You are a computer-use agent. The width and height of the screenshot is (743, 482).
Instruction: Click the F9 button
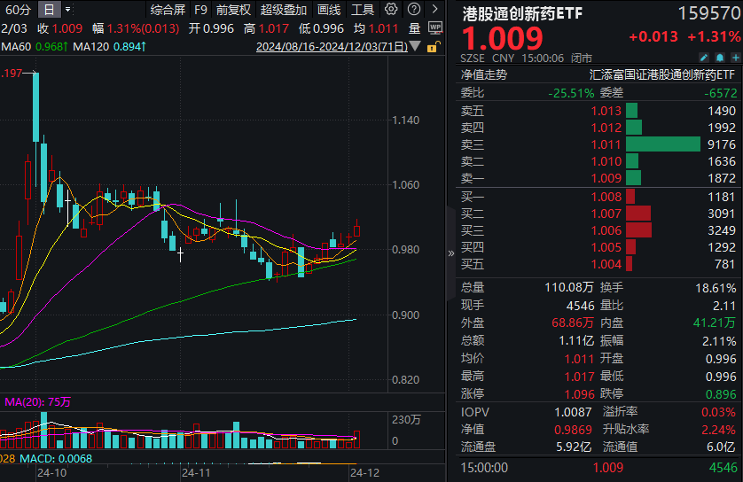point(200,11)
